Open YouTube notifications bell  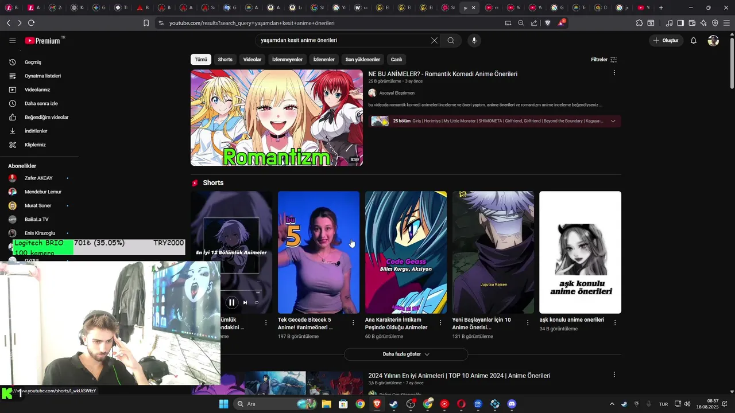click(x=693, y=40)
